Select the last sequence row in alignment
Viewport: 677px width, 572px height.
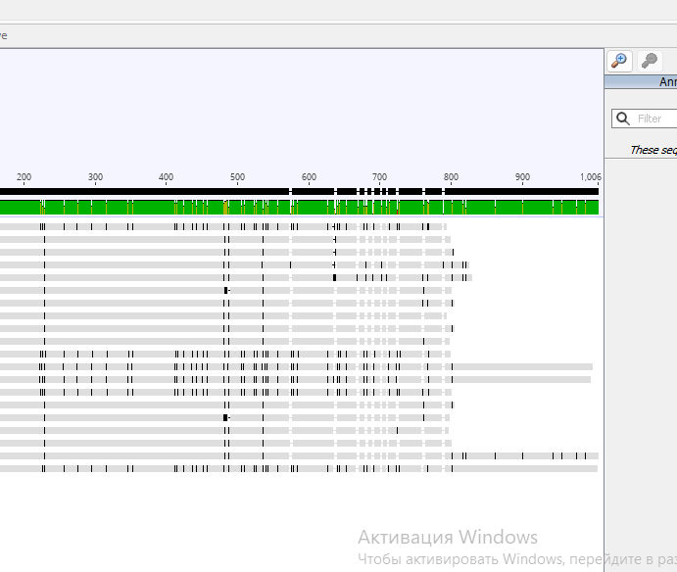point(299,469)
